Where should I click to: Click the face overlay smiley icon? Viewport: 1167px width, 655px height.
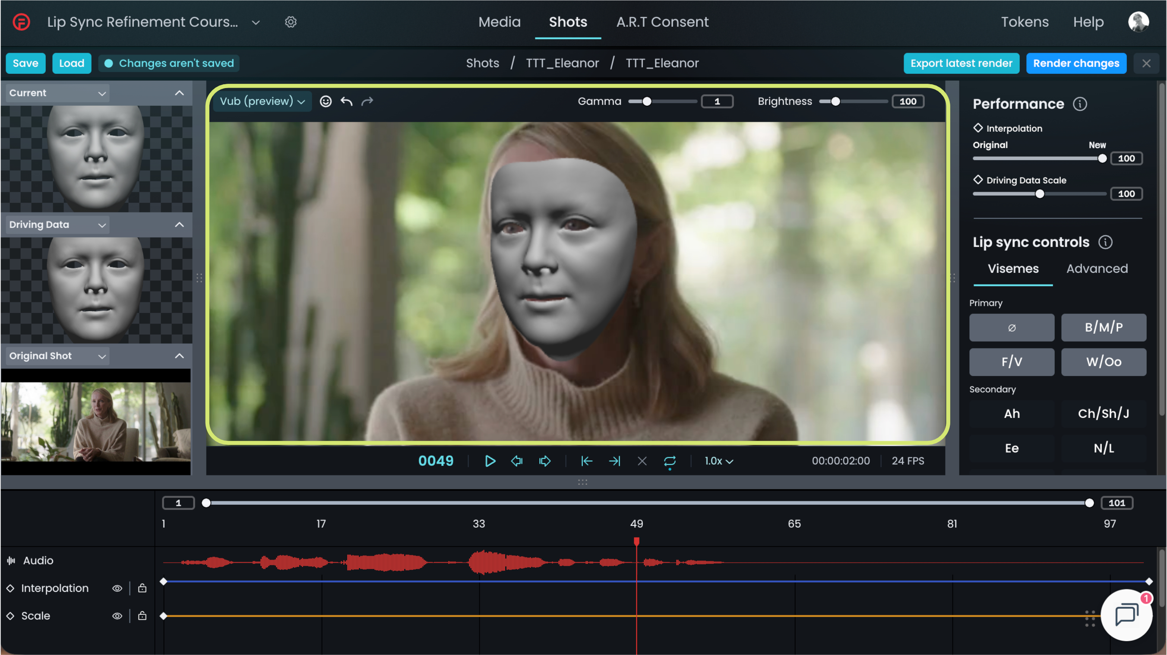tap(326, 101)
